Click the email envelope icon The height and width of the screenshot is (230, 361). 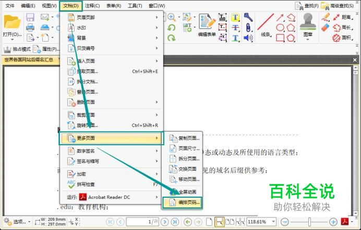coord(45,17)
